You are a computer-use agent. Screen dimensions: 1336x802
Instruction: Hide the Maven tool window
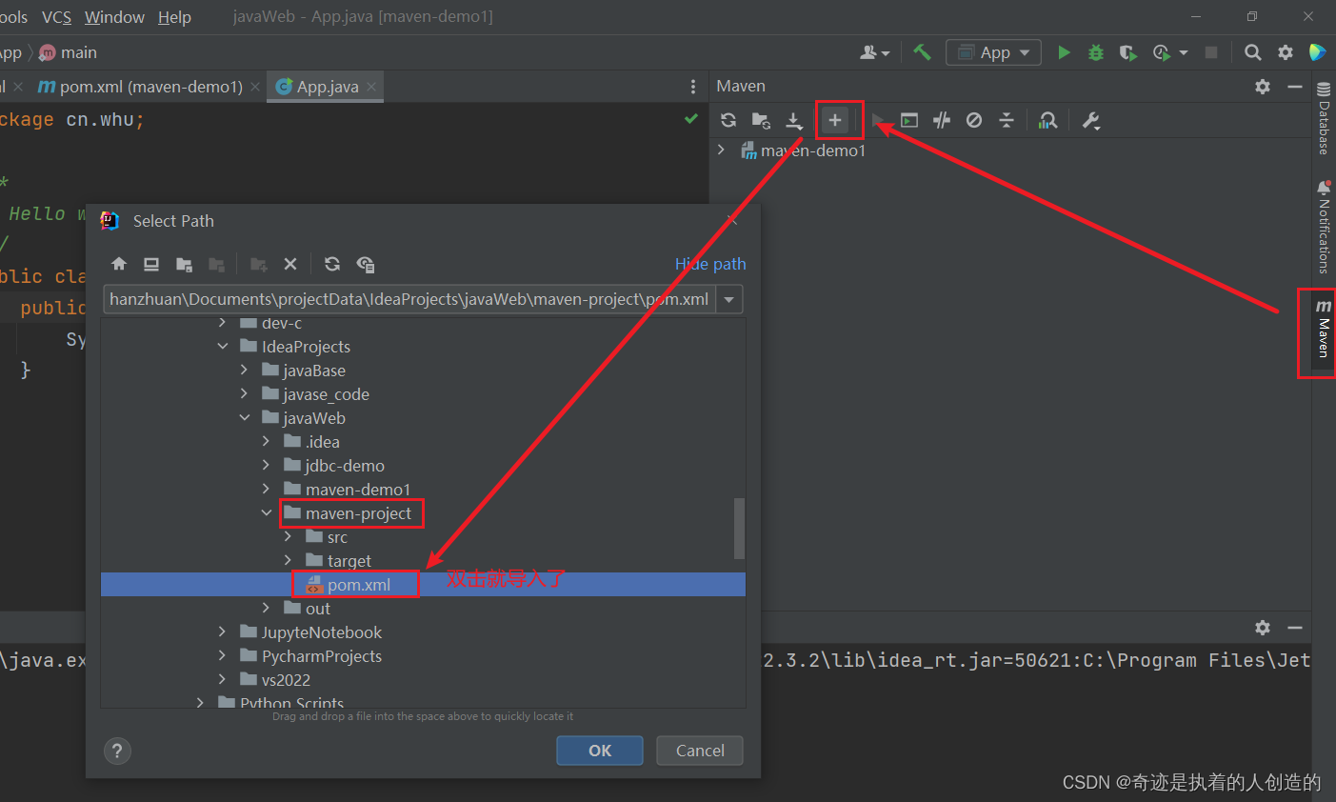1295,87
